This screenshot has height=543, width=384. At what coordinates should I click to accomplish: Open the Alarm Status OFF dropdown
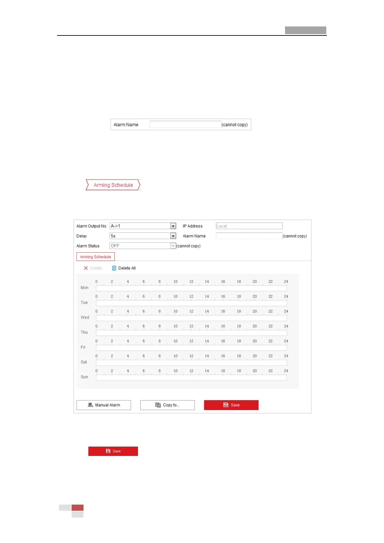coord(143,246)
